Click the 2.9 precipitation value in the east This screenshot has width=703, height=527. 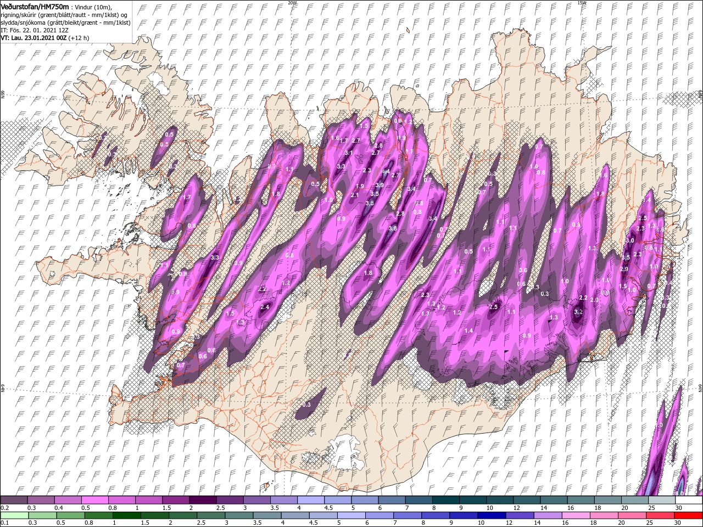[x=623, y=269]
